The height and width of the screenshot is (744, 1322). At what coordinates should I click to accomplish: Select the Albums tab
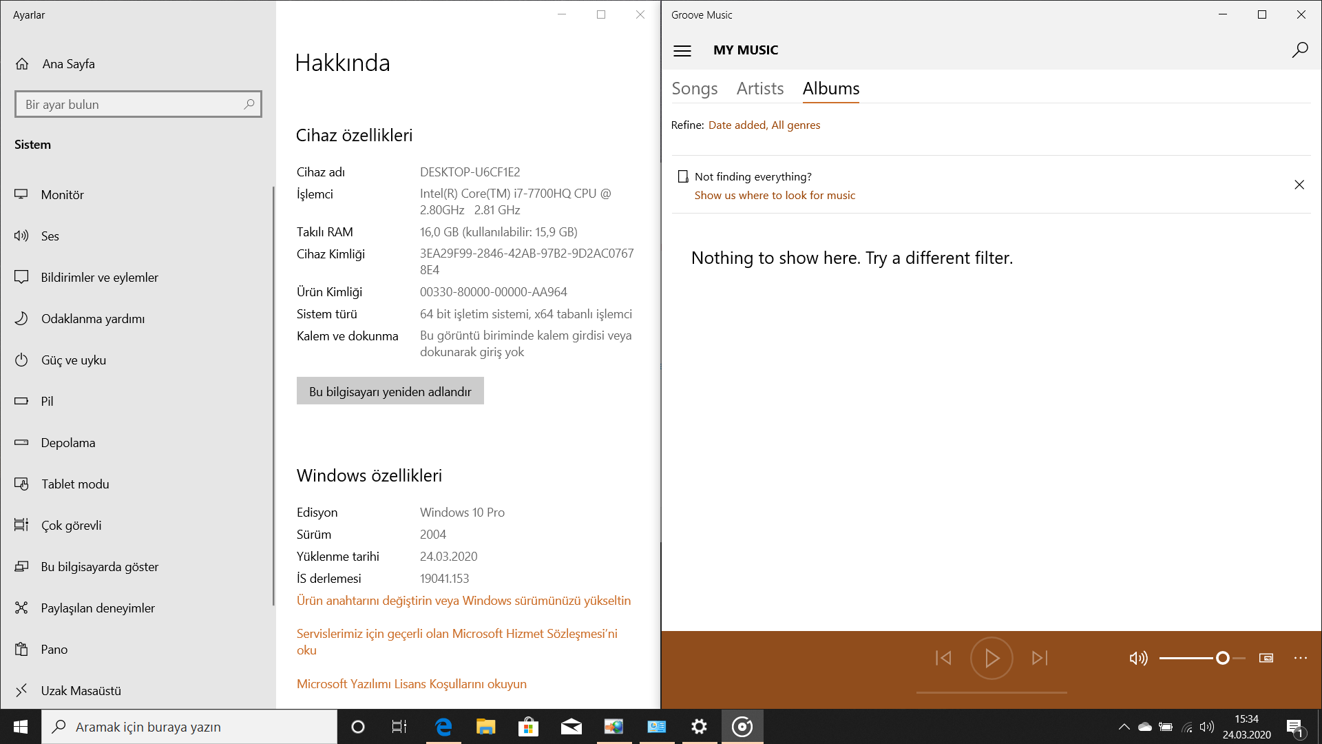pyautogui.click(x=830, y=88)
